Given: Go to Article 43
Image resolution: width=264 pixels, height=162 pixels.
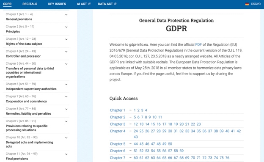Looking at the screenshot, I should 136,137.
